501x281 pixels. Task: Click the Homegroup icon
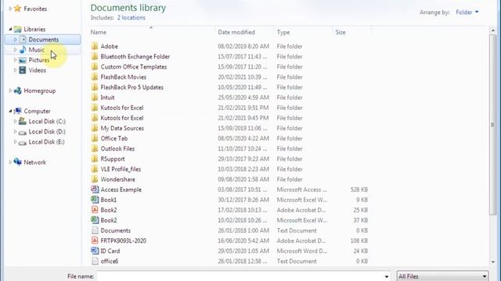pyautogui.click(x=17, y=91)
